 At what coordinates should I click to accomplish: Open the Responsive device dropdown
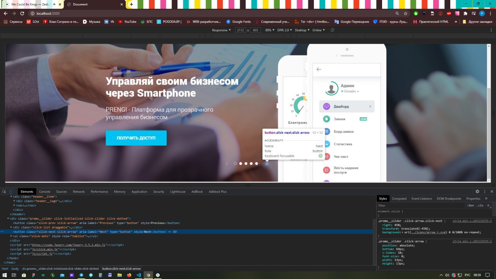221,30
